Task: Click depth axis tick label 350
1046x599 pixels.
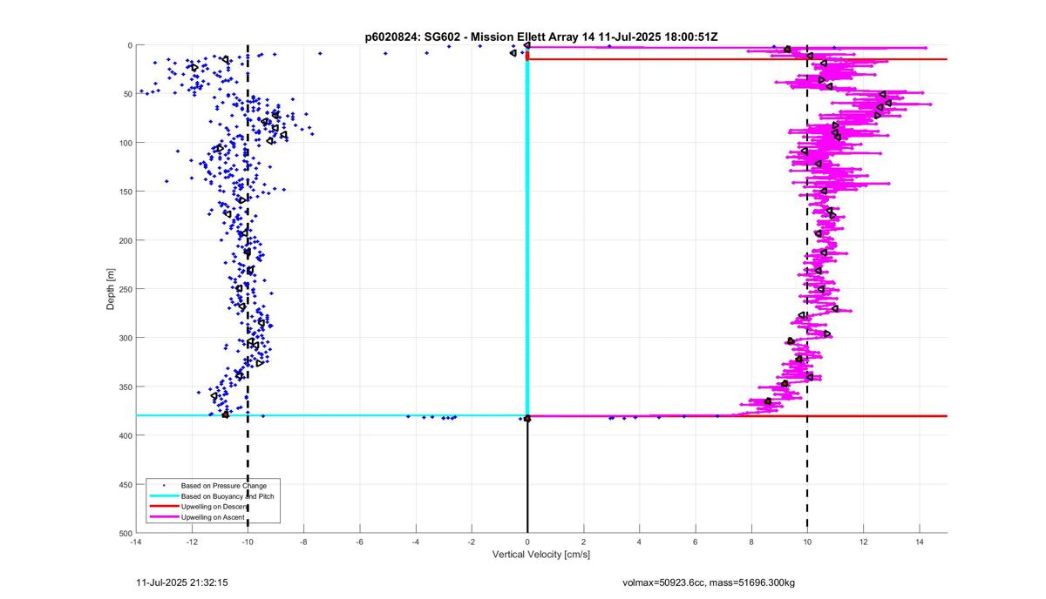Action: pyautogui.click(x=125, y=387)
